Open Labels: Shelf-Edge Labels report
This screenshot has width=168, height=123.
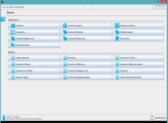click(138, 77)
